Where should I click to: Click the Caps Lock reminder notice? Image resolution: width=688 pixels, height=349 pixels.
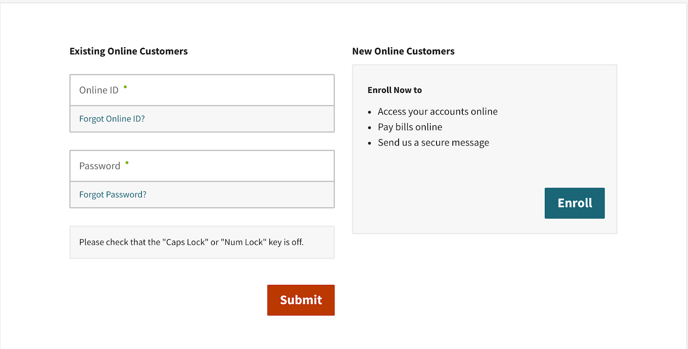click(191, 242)
